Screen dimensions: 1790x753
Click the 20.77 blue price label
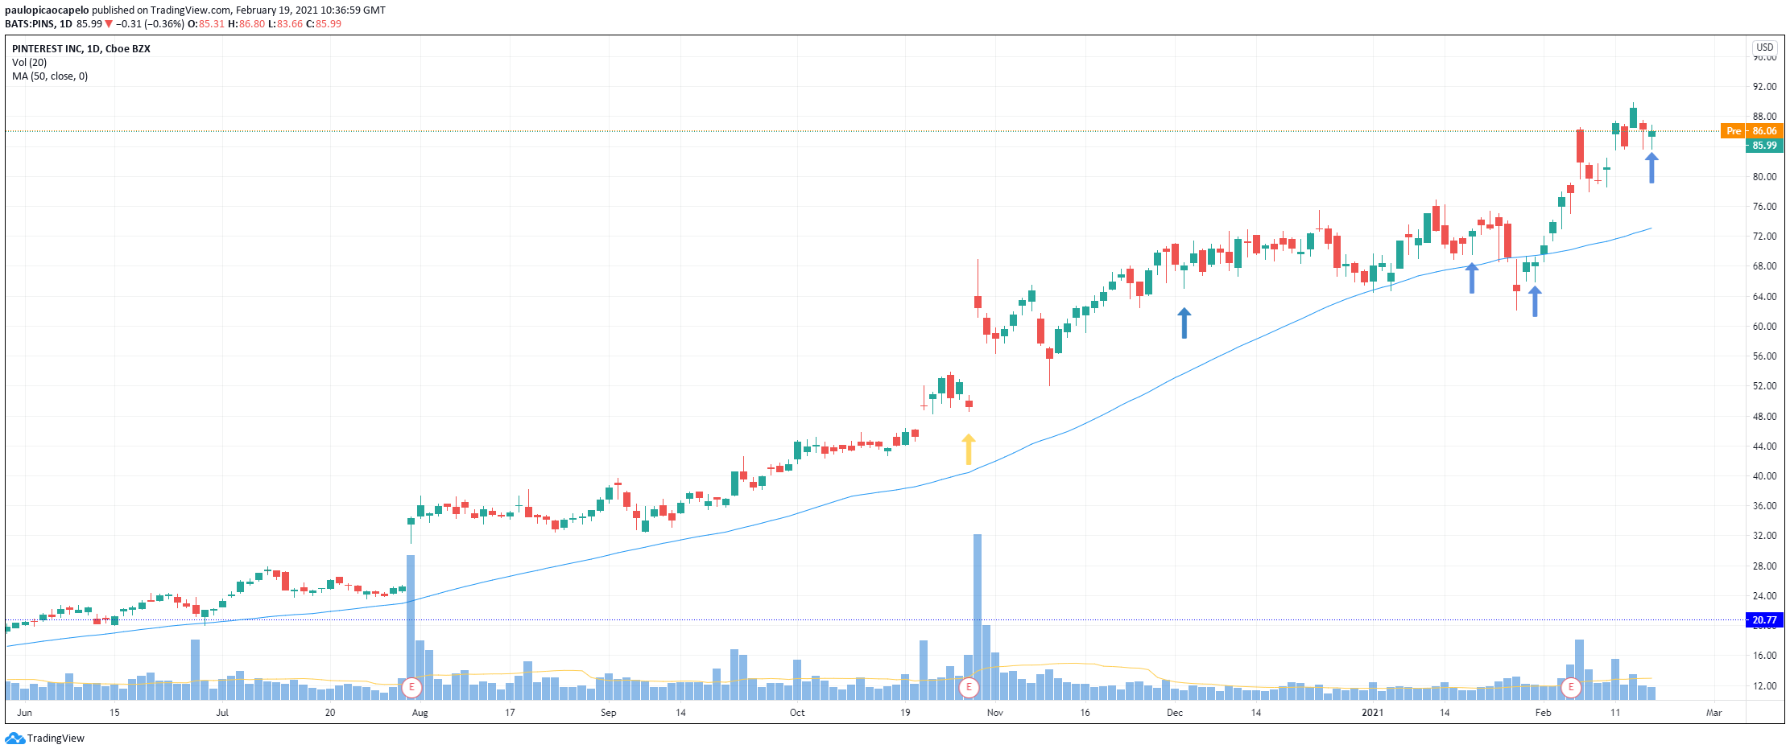tap(1764, 620)
